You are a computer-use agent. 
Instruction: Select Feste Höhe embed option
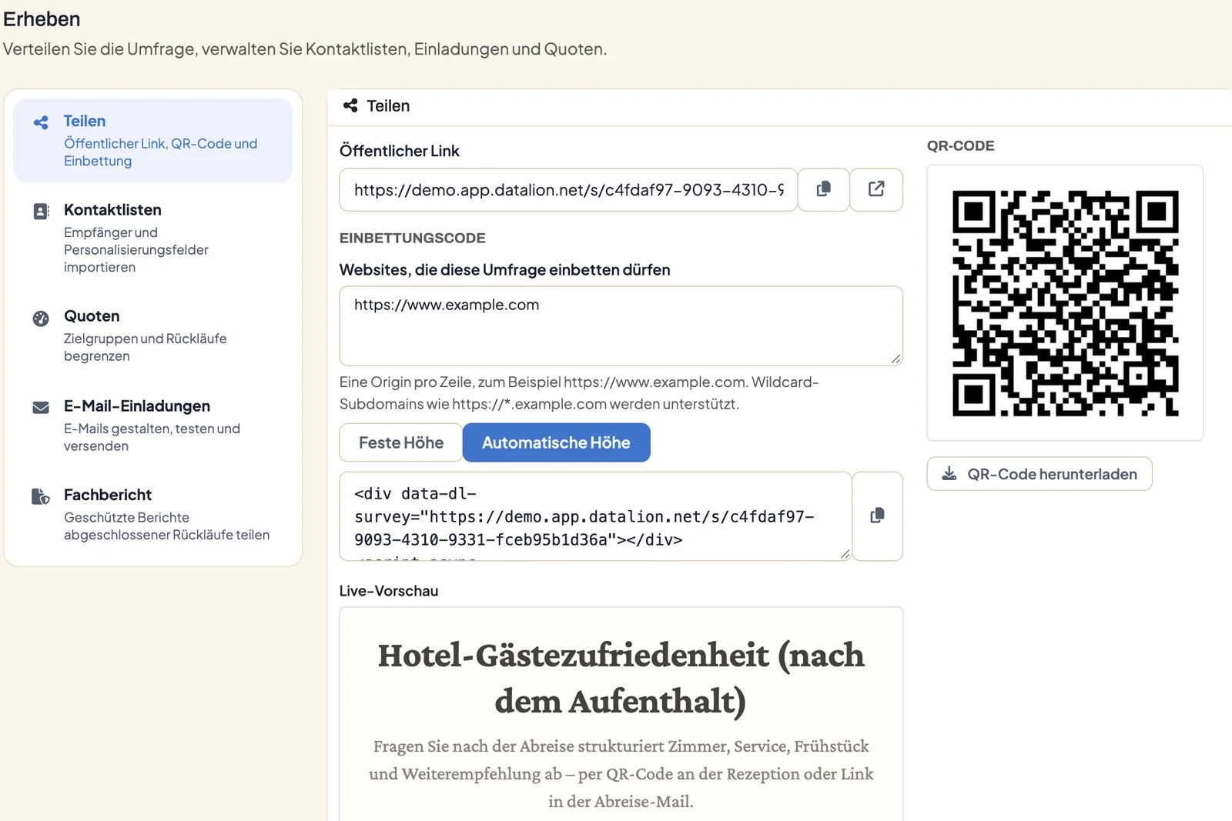(x=400, y=442)
